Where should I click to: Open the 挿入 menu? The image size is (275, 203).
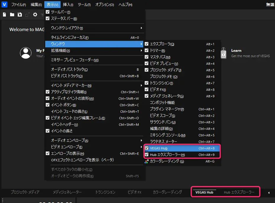68,4
